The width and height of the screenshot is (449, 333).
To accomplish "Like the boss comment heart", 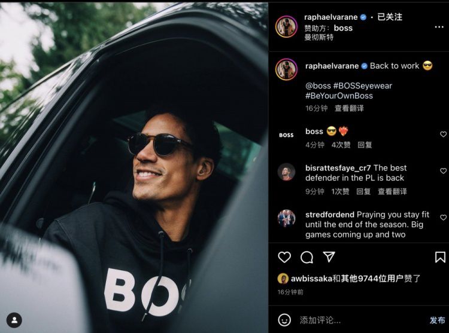I will (443, 135).
